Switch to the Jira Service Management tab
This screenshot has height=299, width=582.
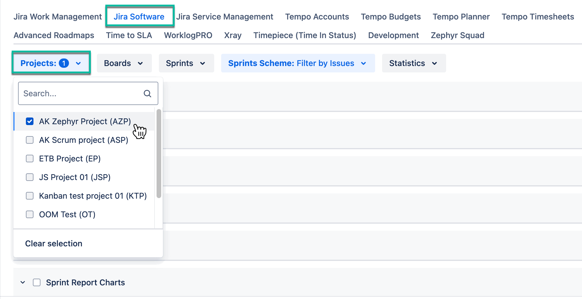[224, 17]
